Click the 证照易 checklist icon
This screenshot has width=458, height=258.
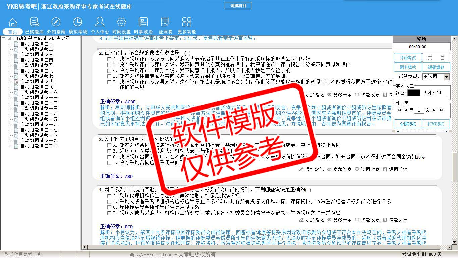tap(165, 23)
